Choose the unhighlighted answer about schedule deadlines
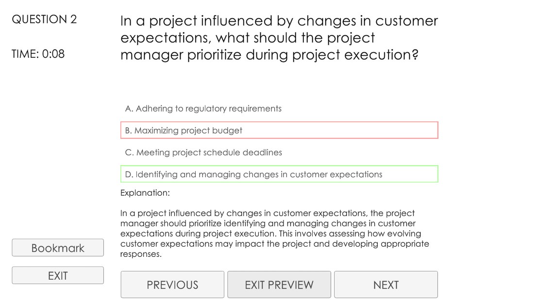The width and height of the screenshot is (554, 303). click(x=203, y=152)
